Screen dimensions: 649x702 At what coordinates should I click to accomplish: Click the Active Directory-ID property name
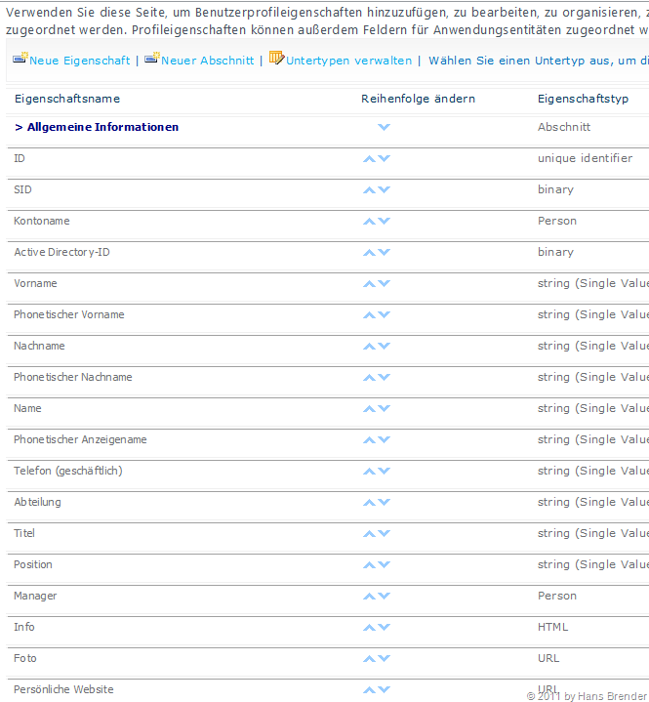[x=61, y=252]
